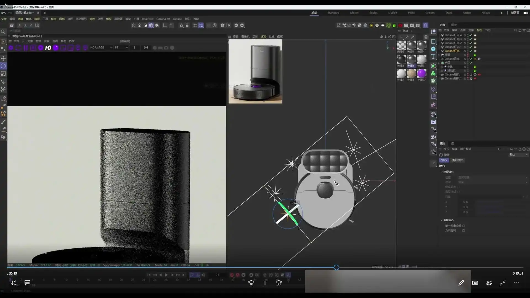Click search icon in object manager
The height and width of the screenshot is (298, 530).
(515, 30)
